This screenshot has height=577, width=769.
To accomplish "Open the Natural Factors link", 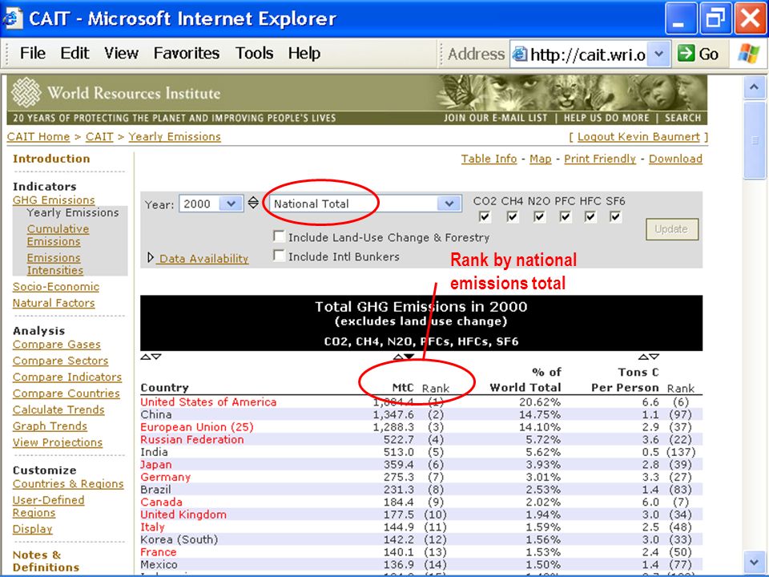I will [x=54, y=303].
